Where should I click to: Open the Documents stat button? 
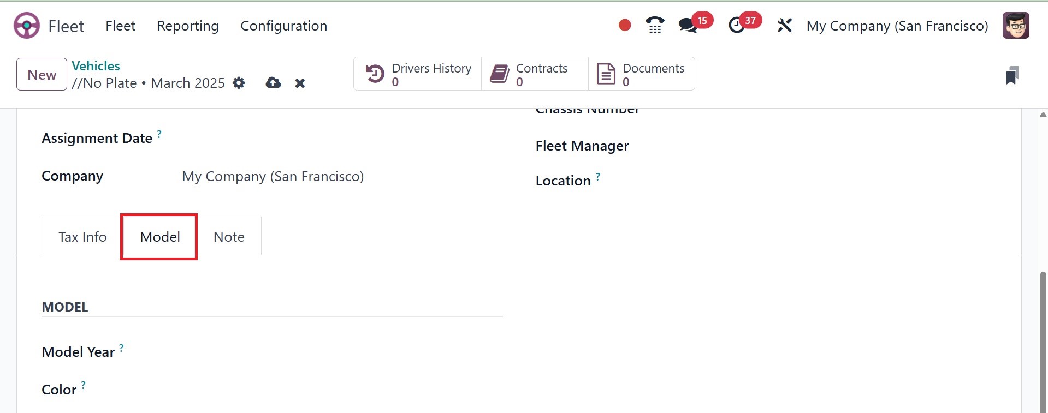point(642,74)
